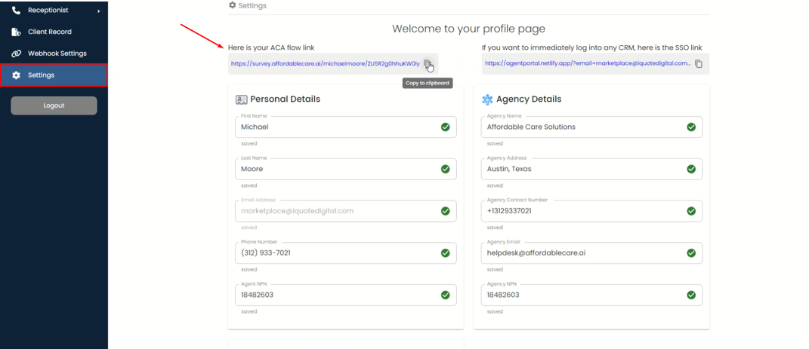Click 'Here is your ACA flow link' text
Screen dimensions: 809x349
pyautogui.click(x=271, y=47)
